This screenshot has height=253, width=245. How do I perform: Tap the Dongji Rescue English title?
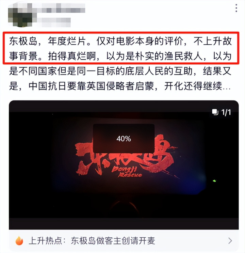click(x=127, y=172)
